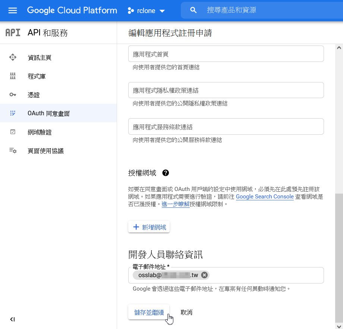The width and height of the screenshot is (343, 329).
Task: Collapse the left sidebar panel
Action: [12, 319]
